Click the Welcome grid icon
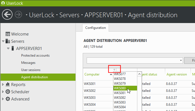Image resolution: width=195 pixels, height=111 pixels. (8, 34)
